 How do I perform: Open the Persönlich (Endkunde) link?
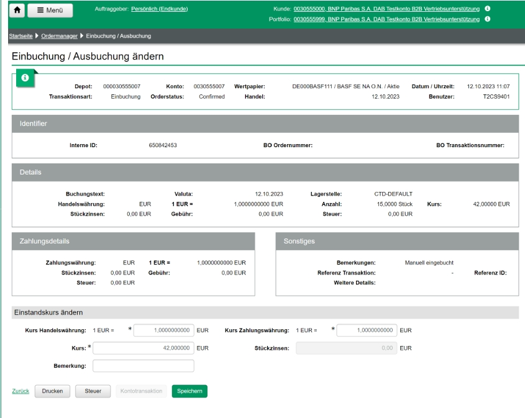click(160, 9)
